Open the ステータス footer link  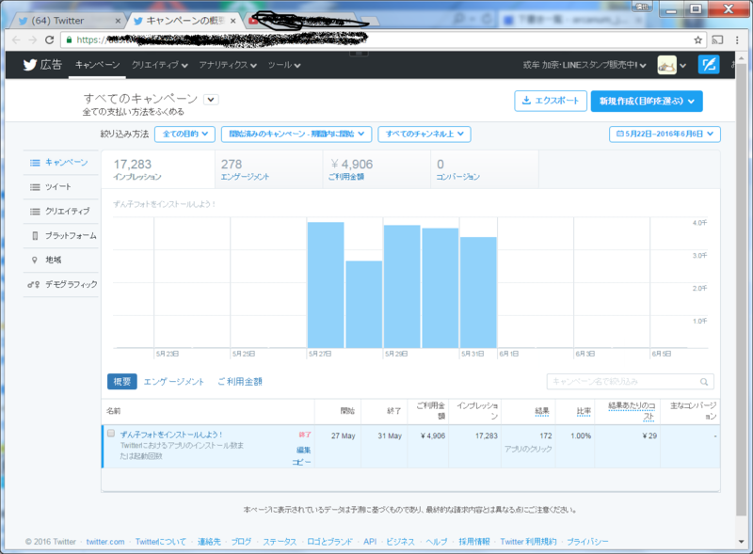tap(280, 542)
